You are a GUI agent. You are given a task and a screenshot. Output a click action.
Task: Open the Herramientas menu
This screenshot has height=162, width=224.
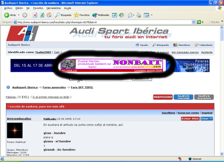[53, 8]
